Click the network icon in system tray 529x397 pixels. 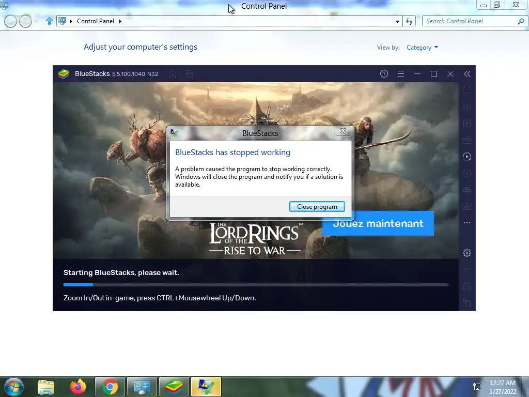click(477, 387)
